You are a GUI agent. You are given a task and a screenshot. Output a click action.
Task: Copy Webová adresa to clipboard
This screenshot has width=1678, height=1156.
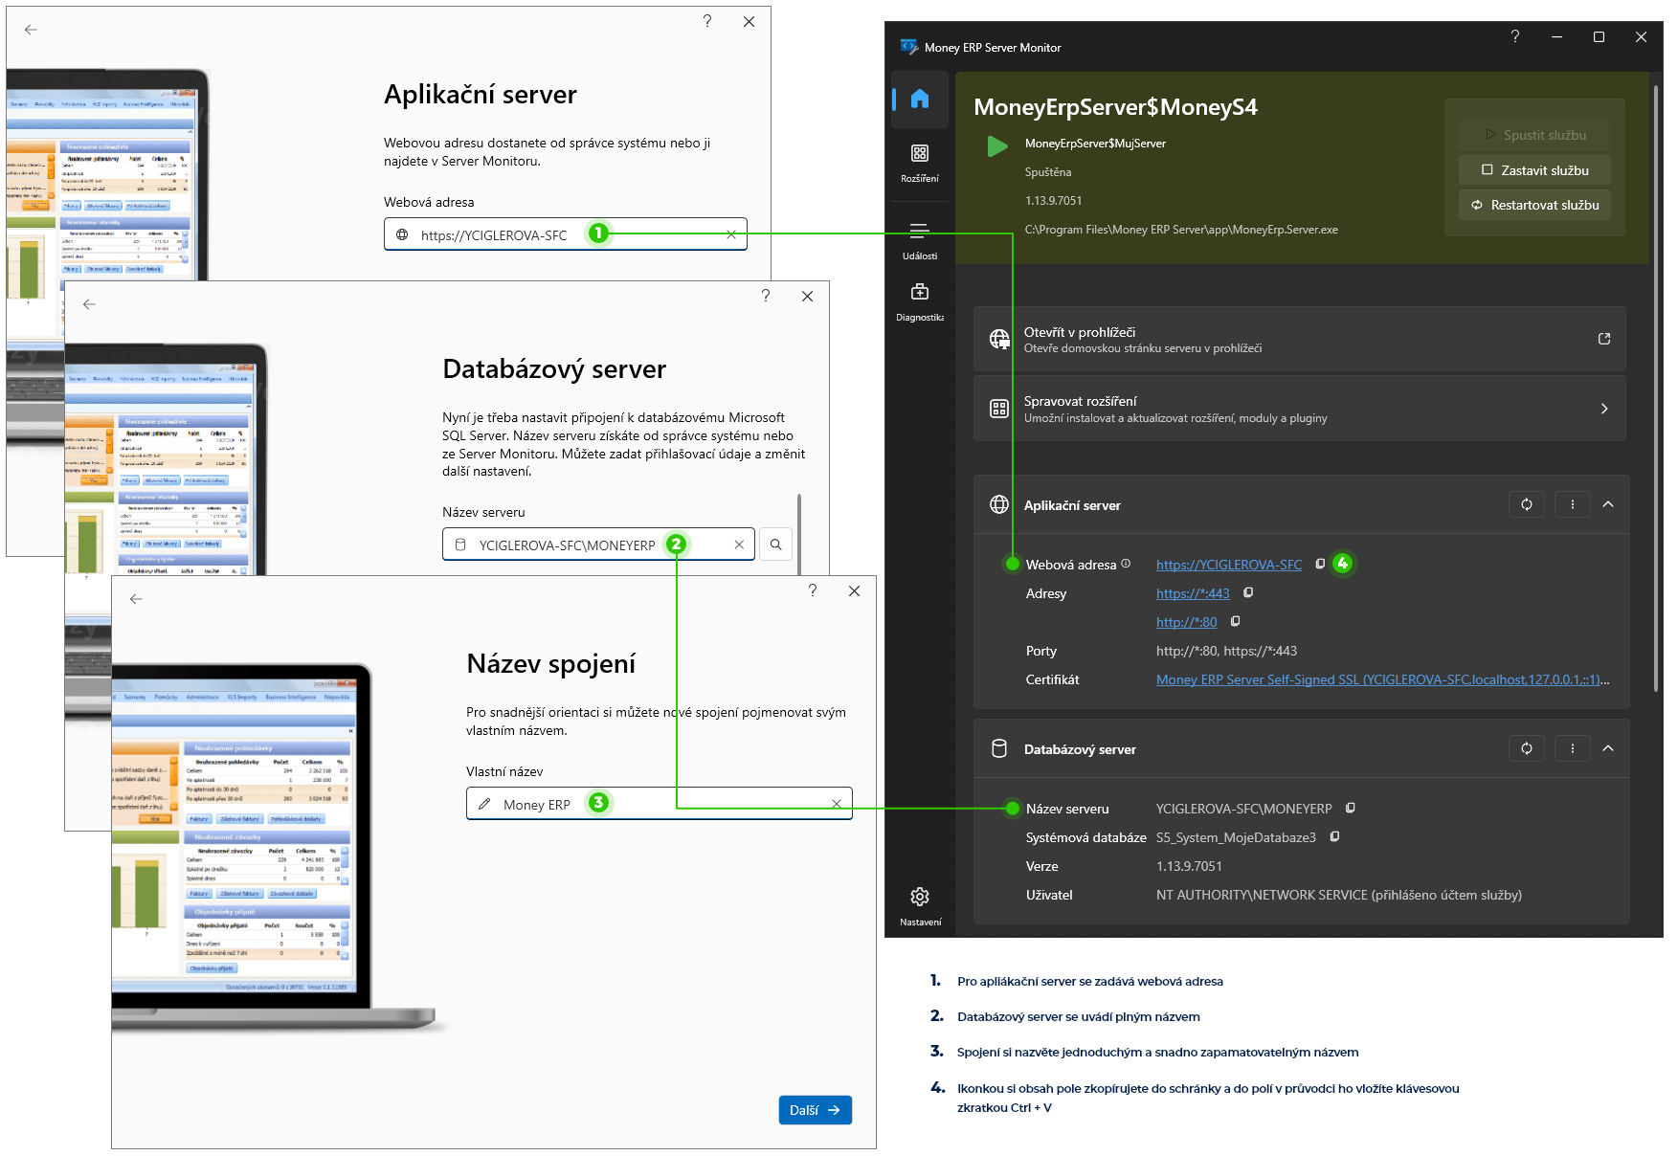[1320, 564]
